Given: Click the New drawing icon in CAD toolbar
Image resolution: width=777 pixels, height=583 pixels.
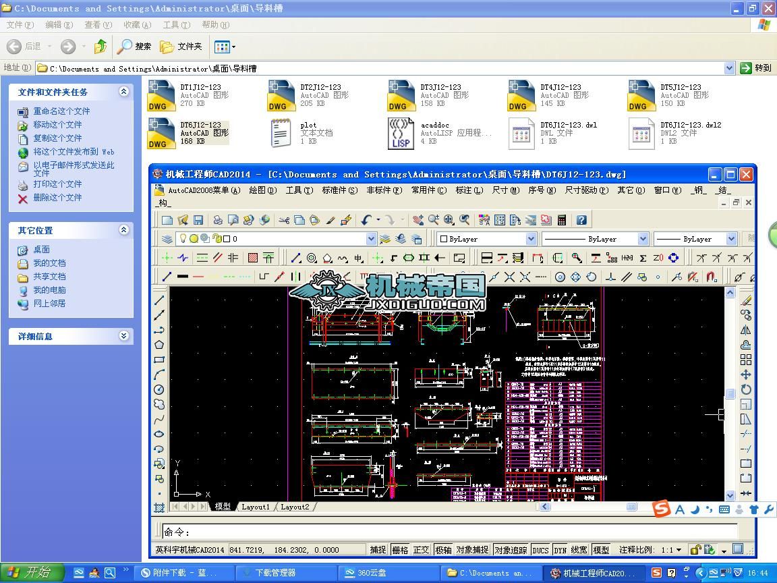Looking at the screenshot, I should pyautogui.click(x=167, y=220).
